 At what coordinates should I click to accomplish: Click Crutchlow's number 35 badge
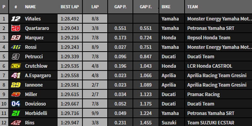click(15, 66)
